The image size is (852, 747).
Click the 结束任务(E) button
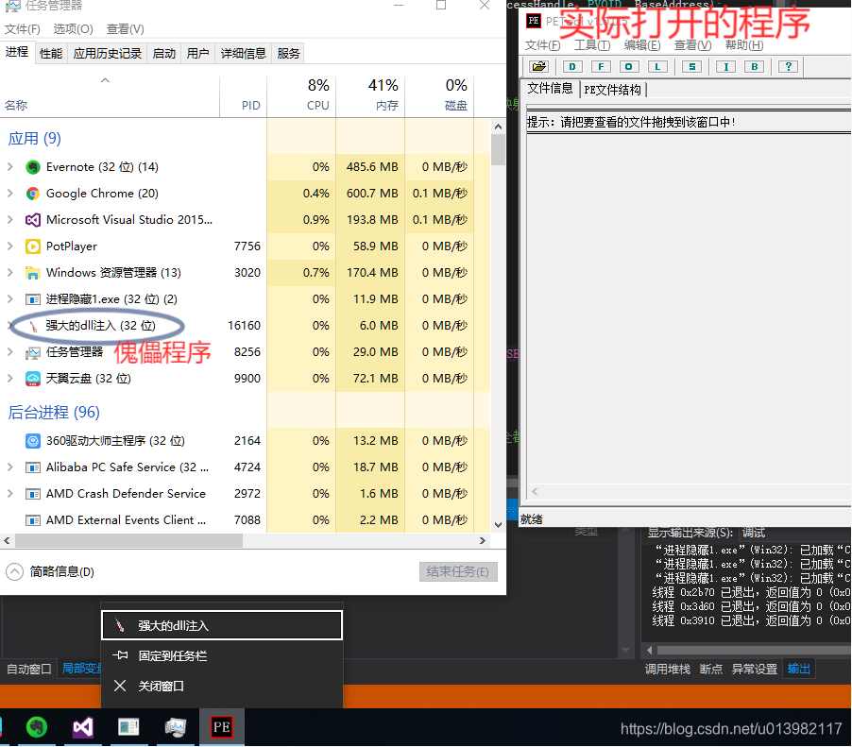click(458, 571)
